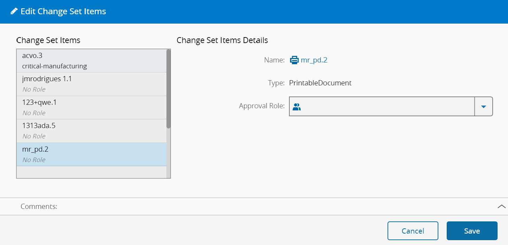This screenshot has width=508, height=245.
Task: Click the Edit Change Set Items title
Action: 63,11
